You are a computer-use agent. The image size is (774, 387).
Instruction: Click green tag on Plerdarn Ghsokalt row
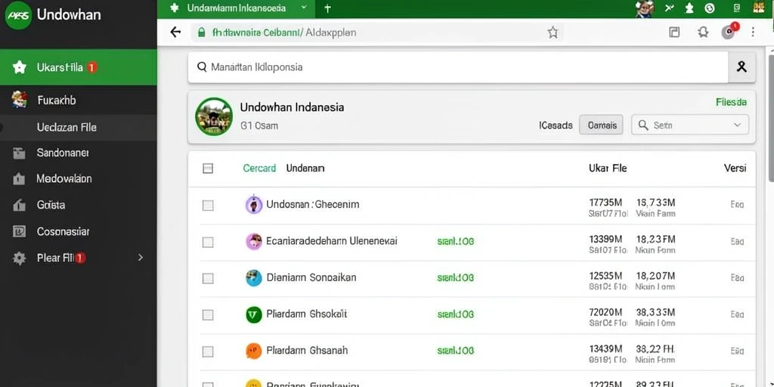tap(455, 314)
